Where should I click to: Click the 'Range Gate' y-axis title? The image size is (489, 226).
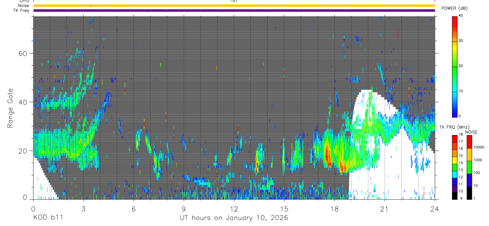click(10, 108)
